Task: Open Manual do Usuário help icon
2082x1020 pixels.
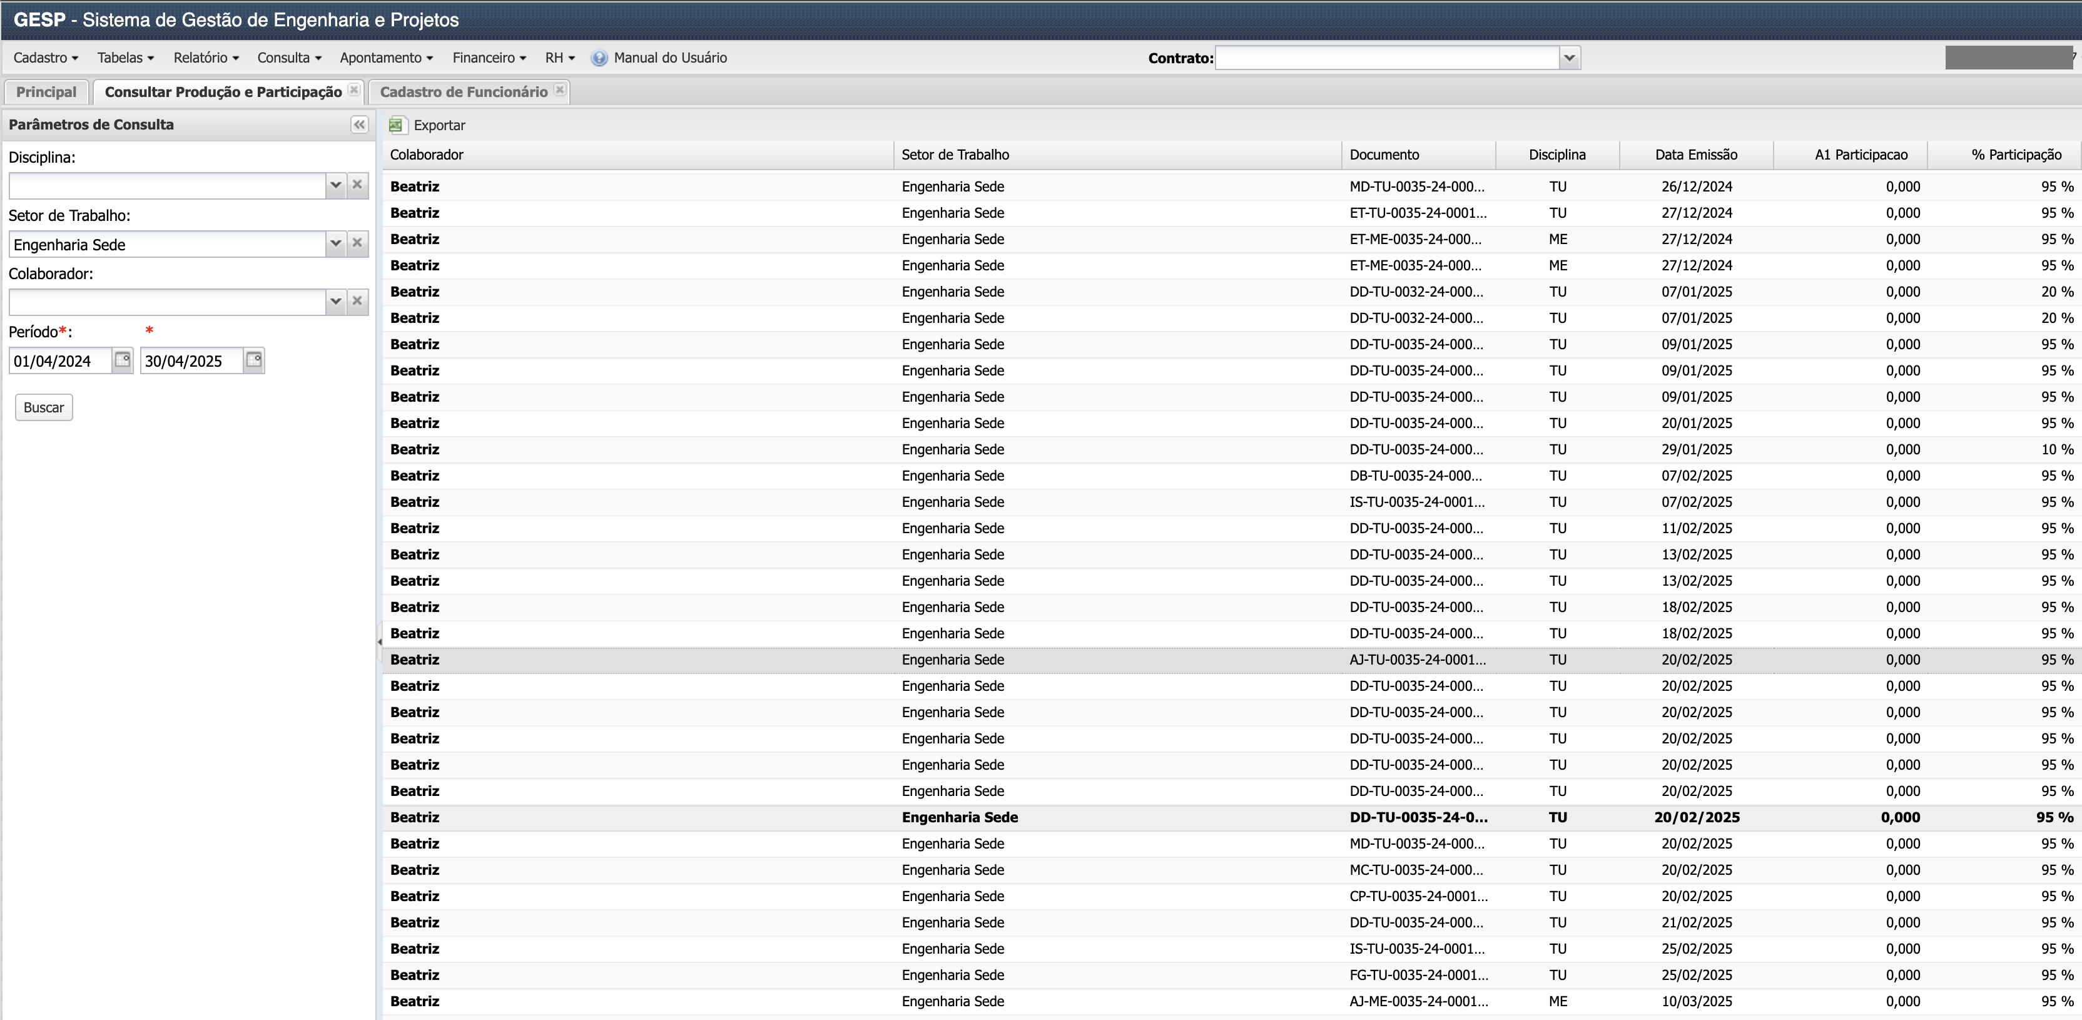Action: click(x=599, y=58)
